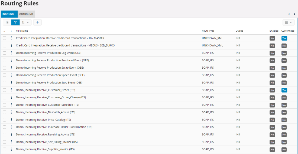Sort by Rule Name column header
298x154 pixels.
point(22,31)
